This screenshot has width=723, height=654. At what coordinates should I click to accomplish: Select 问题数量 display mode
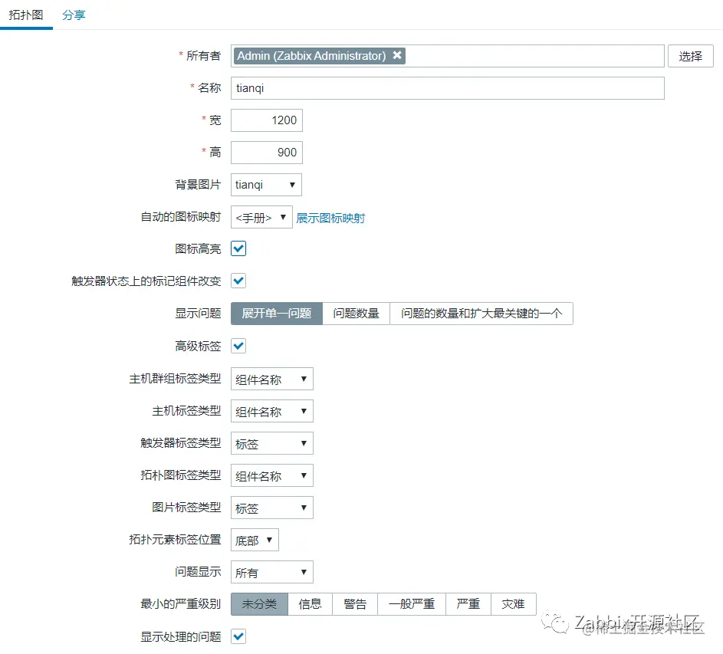[356, 313]
